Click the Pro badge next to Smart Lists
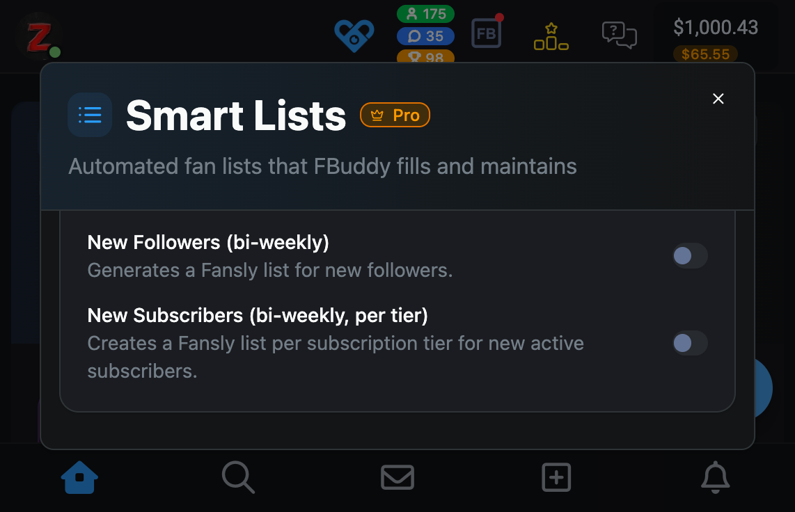This screenshot has height=512, width=795. tap(395, 115)
